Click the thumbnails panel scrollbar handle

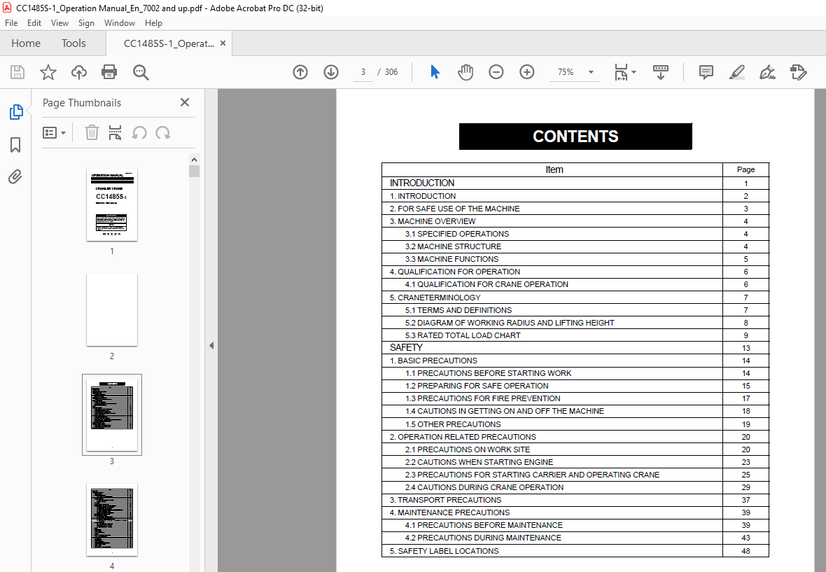pos(194,172)
